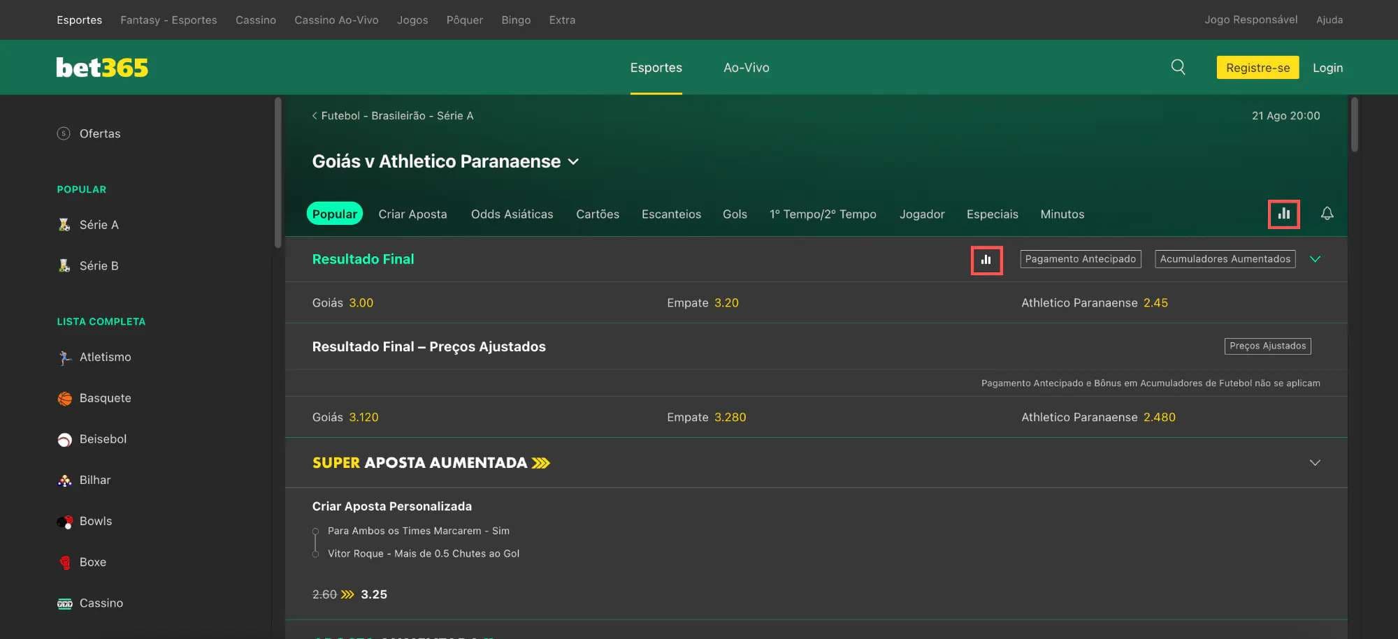
Task: Click the Acumuladores Aumentados badge
Action: pos(1225,259)
